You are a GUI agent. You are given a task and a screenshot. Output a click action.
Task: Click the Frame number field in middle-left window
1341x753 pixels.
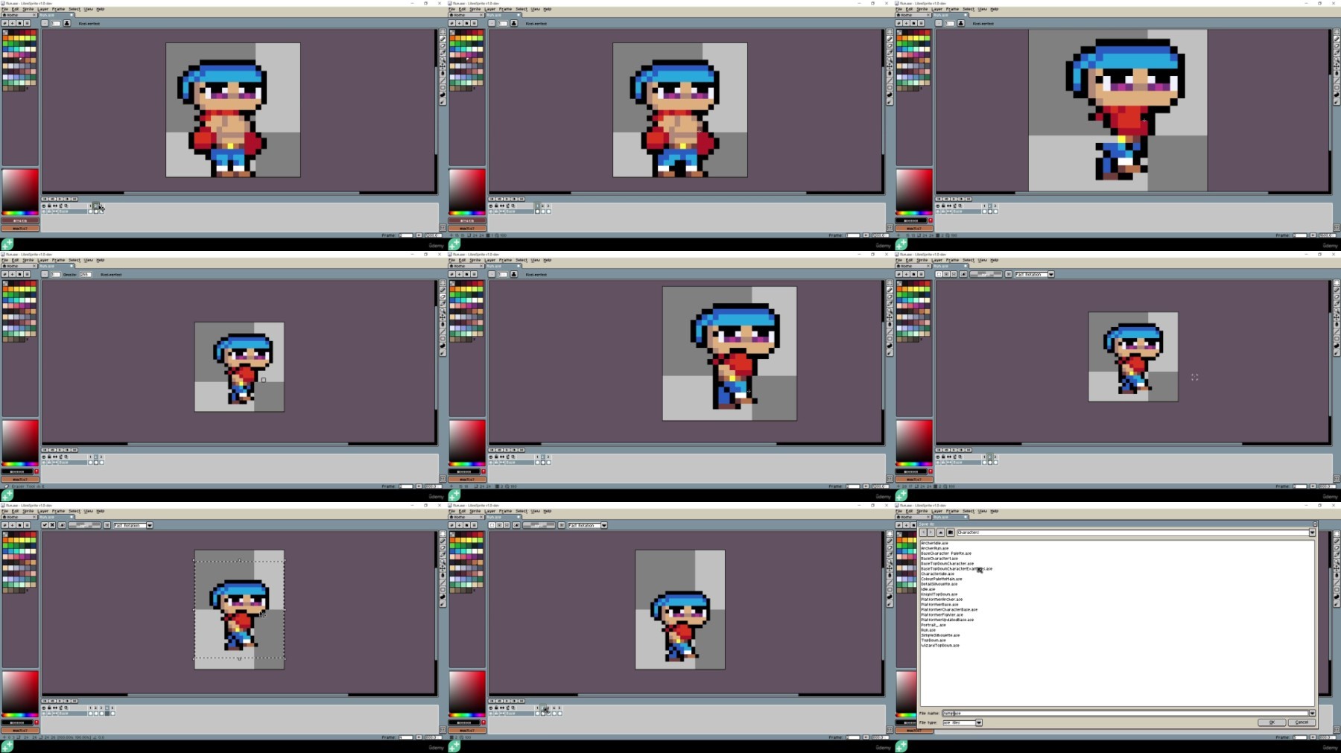point(406,486)
